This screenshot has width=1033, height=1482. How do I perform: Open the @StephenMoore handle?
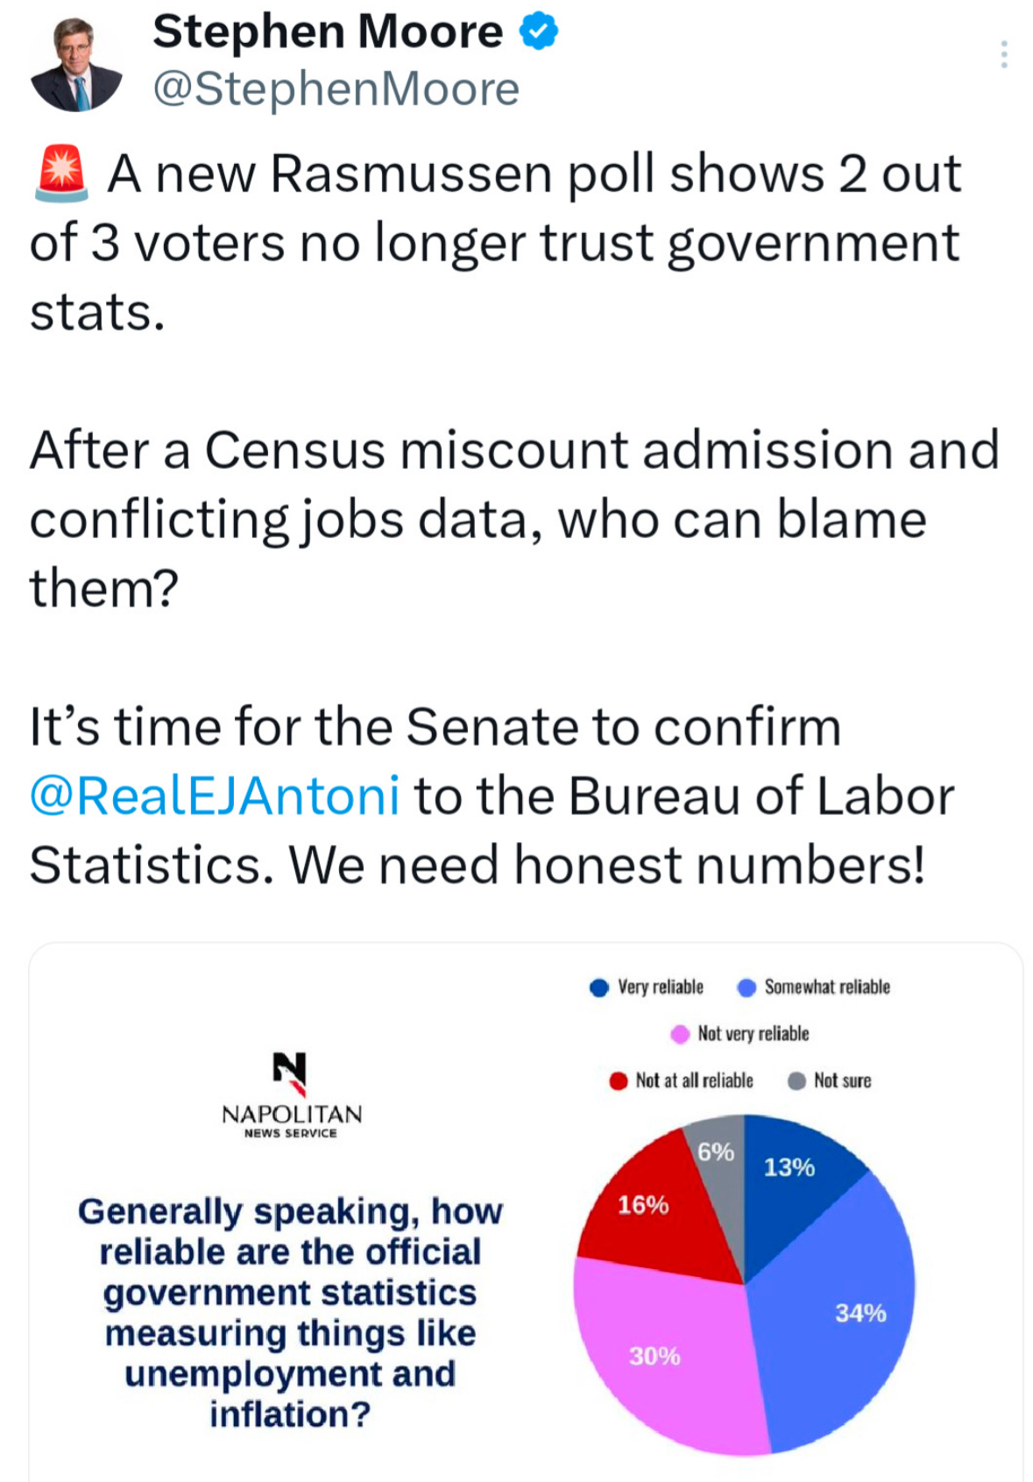click(336, 89)
